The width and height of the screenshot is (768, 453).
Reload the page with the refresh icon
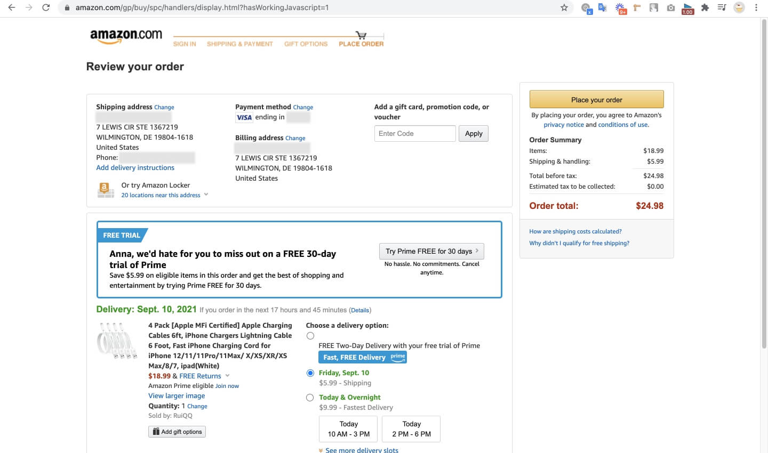46,7
